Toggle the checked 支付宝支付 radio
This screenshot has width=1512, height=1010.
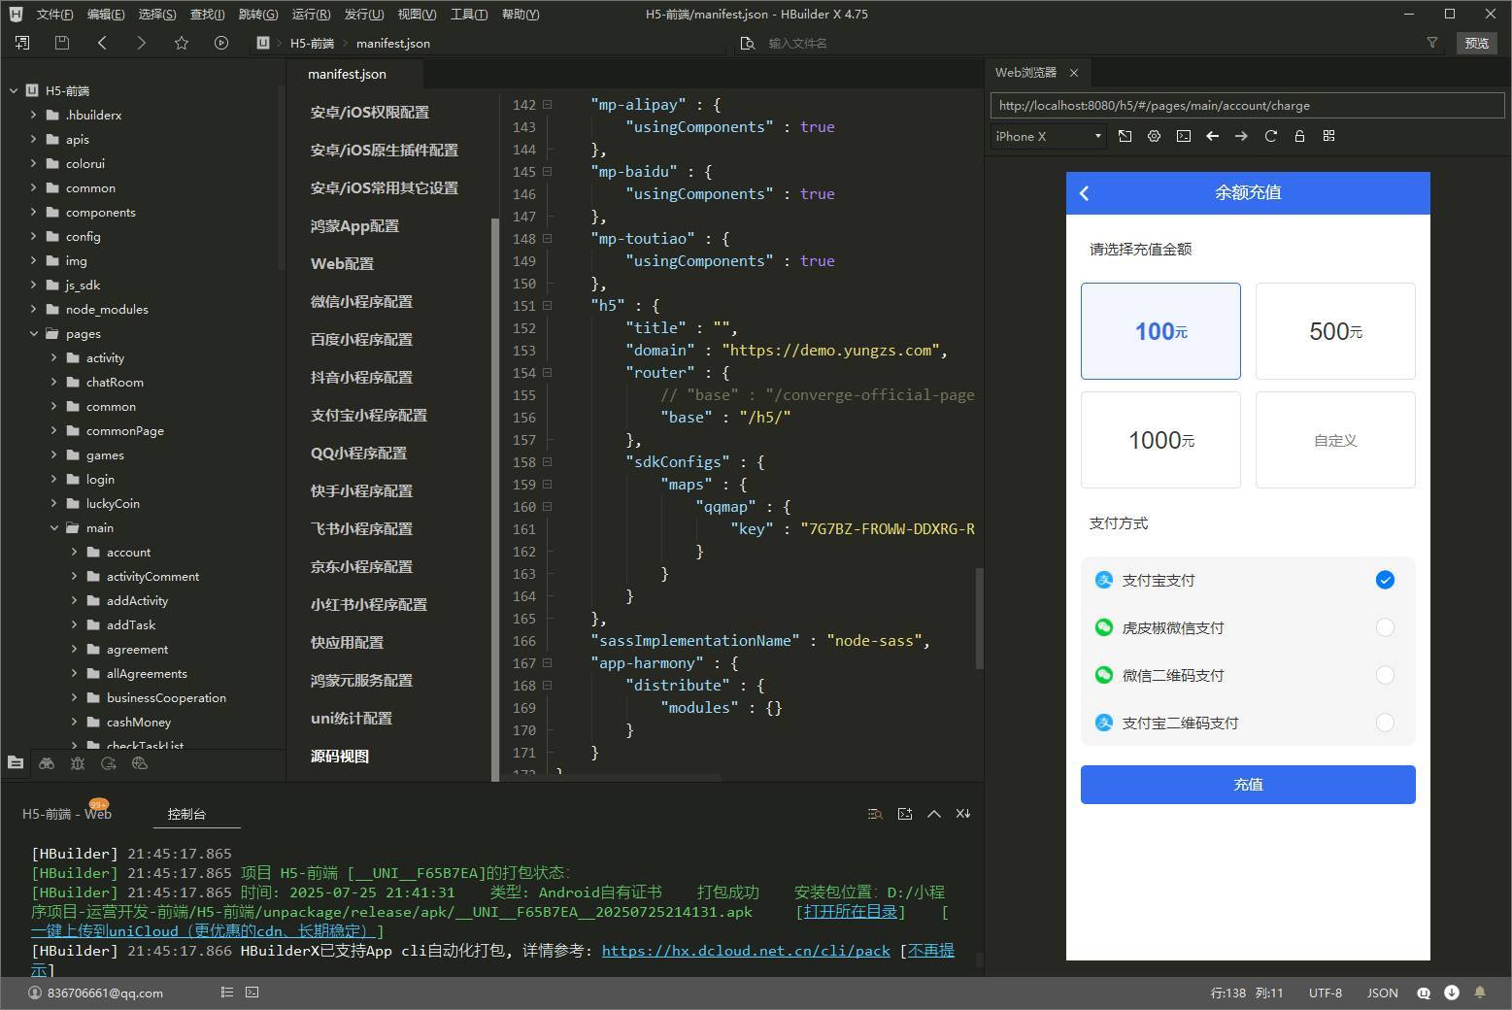[x=1385, y=580]
